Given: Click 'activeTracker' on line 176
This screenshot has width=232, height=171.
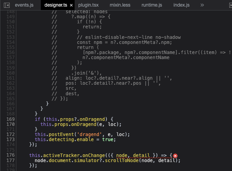Looking at the screenshot, I should pos(61,155).
